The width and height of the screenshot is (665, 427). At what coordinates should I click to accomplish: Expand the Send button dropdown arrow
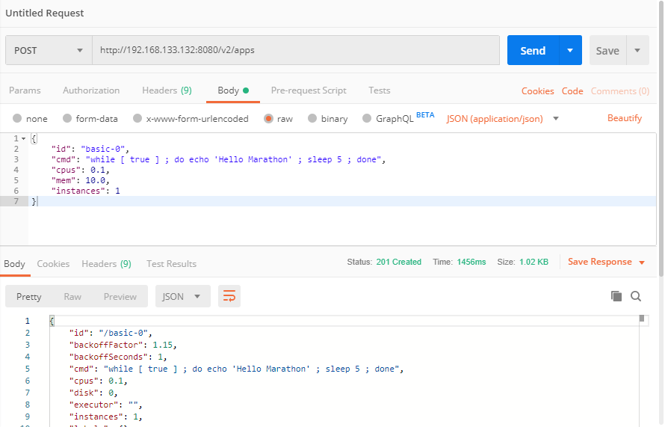pyautogui.click(x=569, y=50)
